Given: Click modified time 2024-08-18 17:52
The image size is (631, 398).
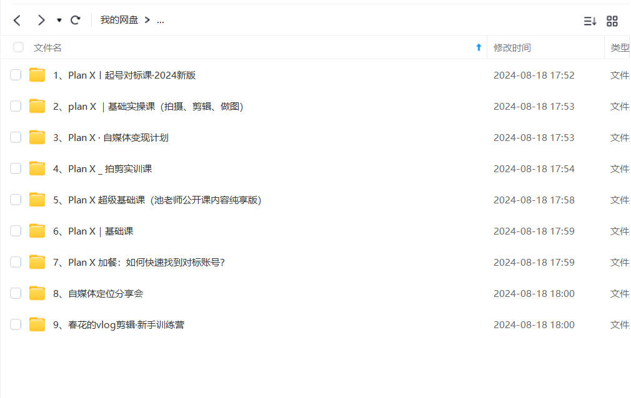Looking at the screenshot, I should coord(534,75).
